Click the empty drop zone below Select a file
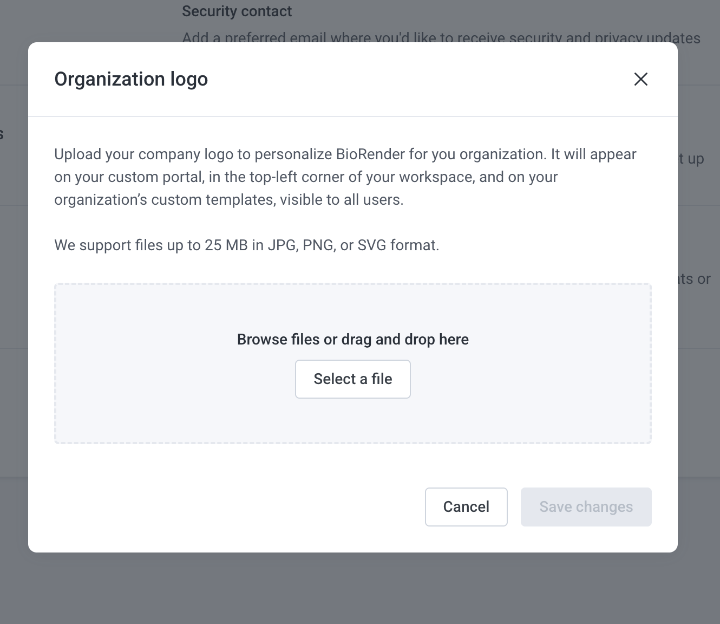Image resolution: width=720 pixels, height=624 pixels. [x=353, y=421]
